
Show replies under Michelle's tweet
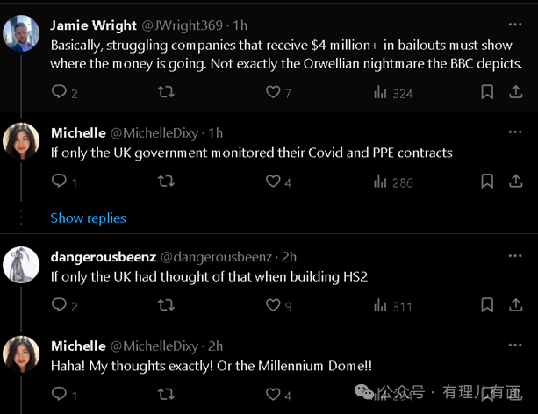88,218
